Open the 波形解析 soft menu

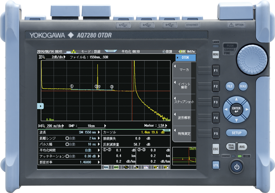[x=184, y=118]
